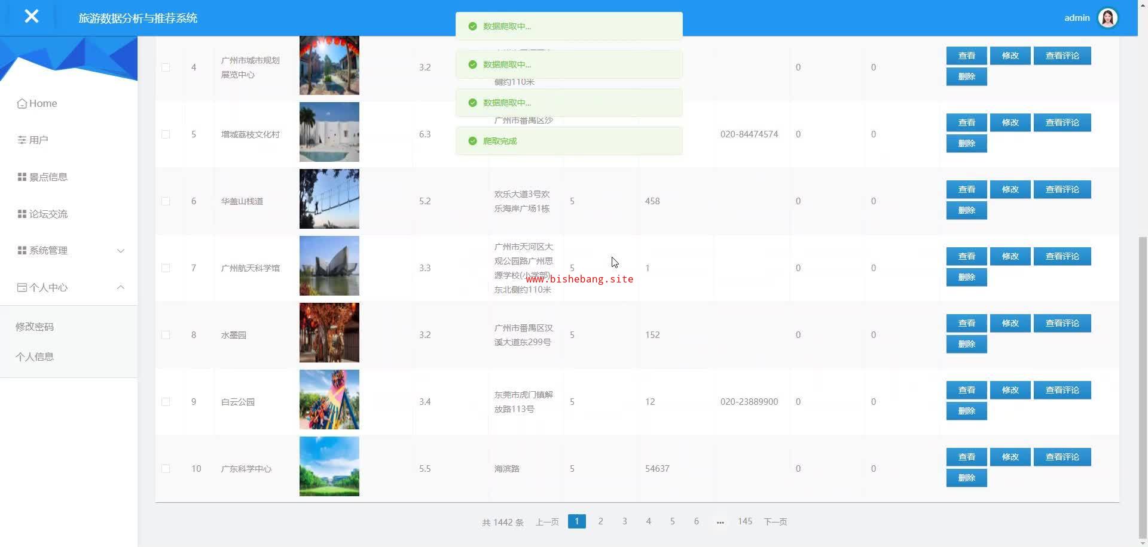Screen dimensions: 1148x547
Task: Select the checkbox for row 8 水墨园
Action: click(x=166, y=336)
